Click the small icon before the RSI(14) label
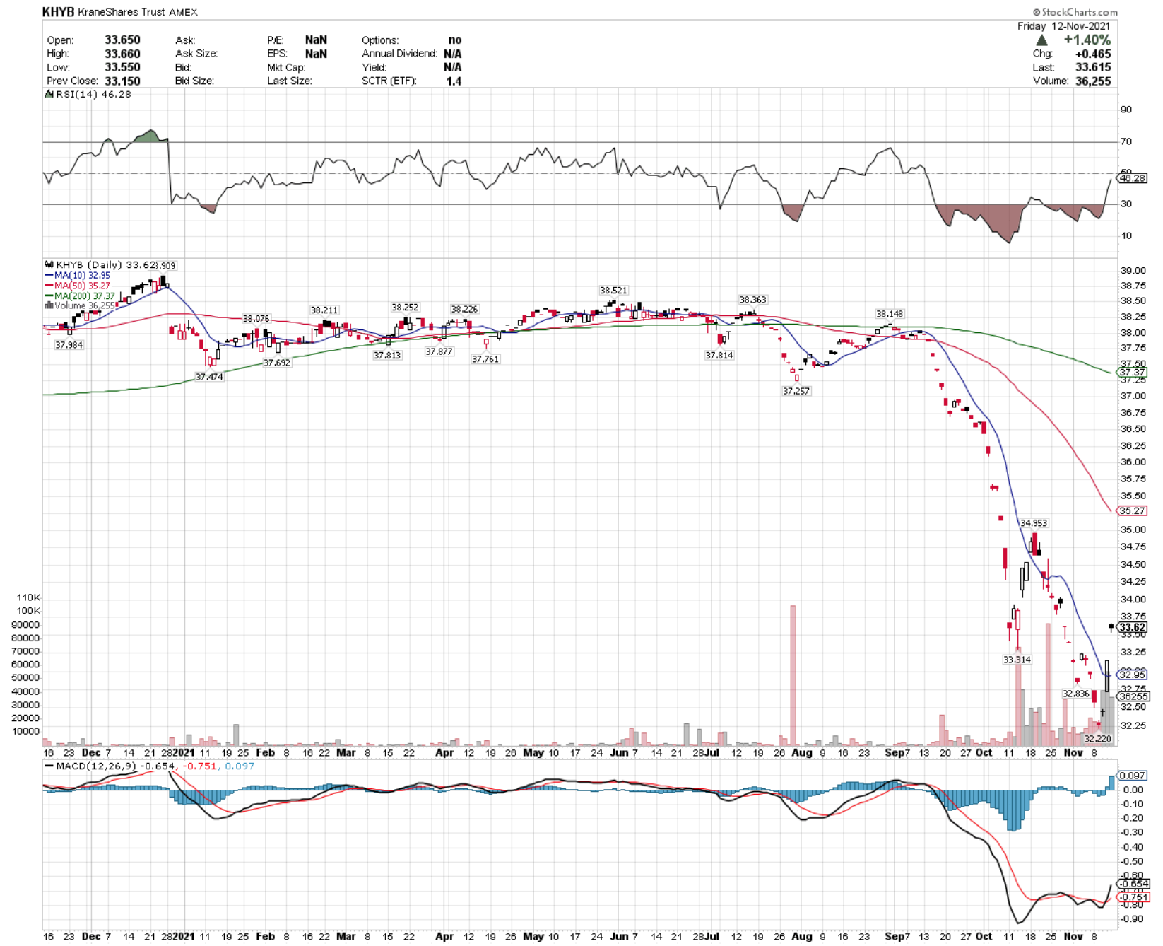Screen dimensions: 1163x946 tap(49, 94)
